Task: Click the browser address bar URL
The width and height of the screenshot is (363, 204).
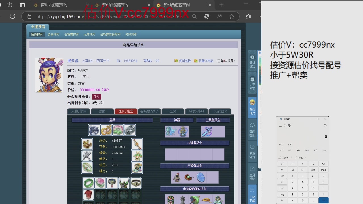Action: tap(111, 16)
